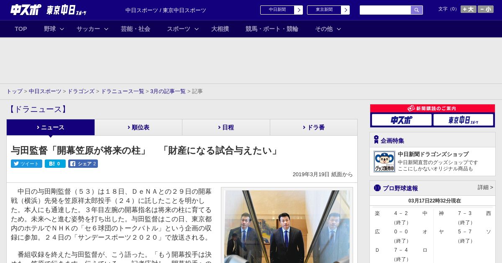This screenshot has width=502, height=263.
Task: Follow the トップ breadcrumb link
Action: coord(14,91)
